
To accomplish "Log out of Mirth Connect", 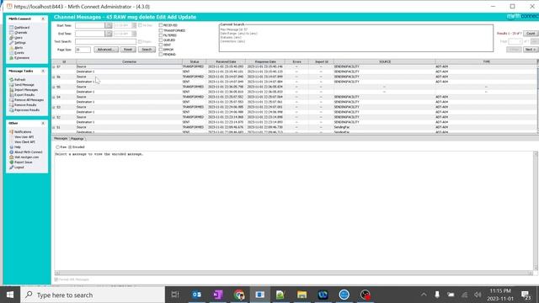I will click(19, 167).
